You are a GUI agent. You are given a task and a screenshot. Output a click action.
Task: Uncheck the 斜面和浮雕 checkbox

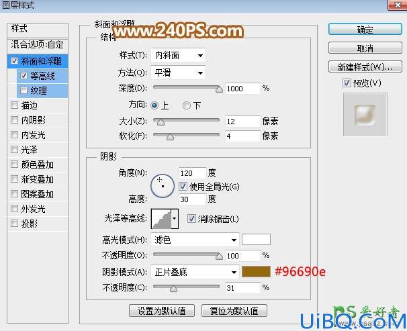tap(14, 61)
